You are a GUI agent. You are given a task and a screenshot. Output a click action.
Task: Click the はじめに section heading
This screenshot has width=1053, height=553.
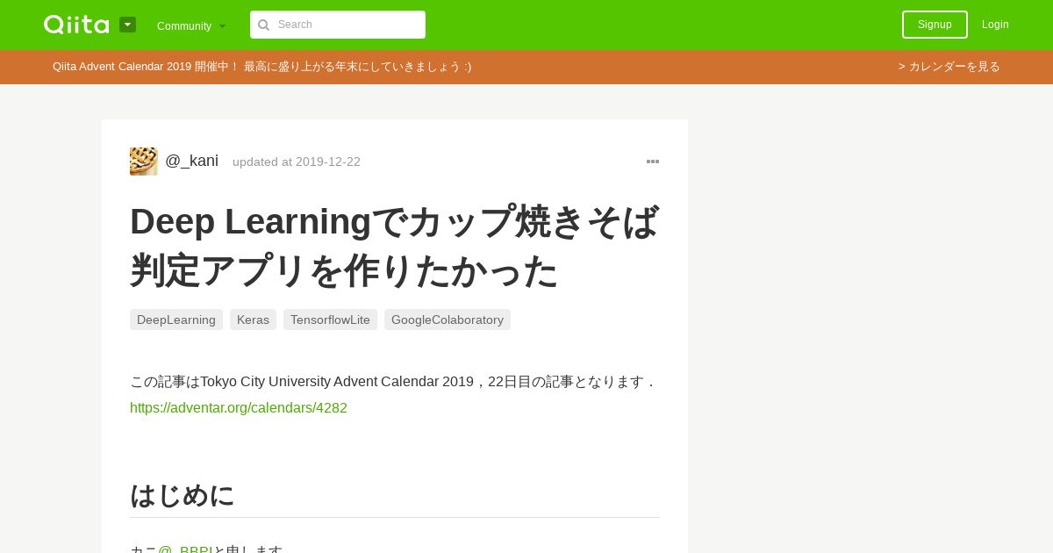coord(183,495)
